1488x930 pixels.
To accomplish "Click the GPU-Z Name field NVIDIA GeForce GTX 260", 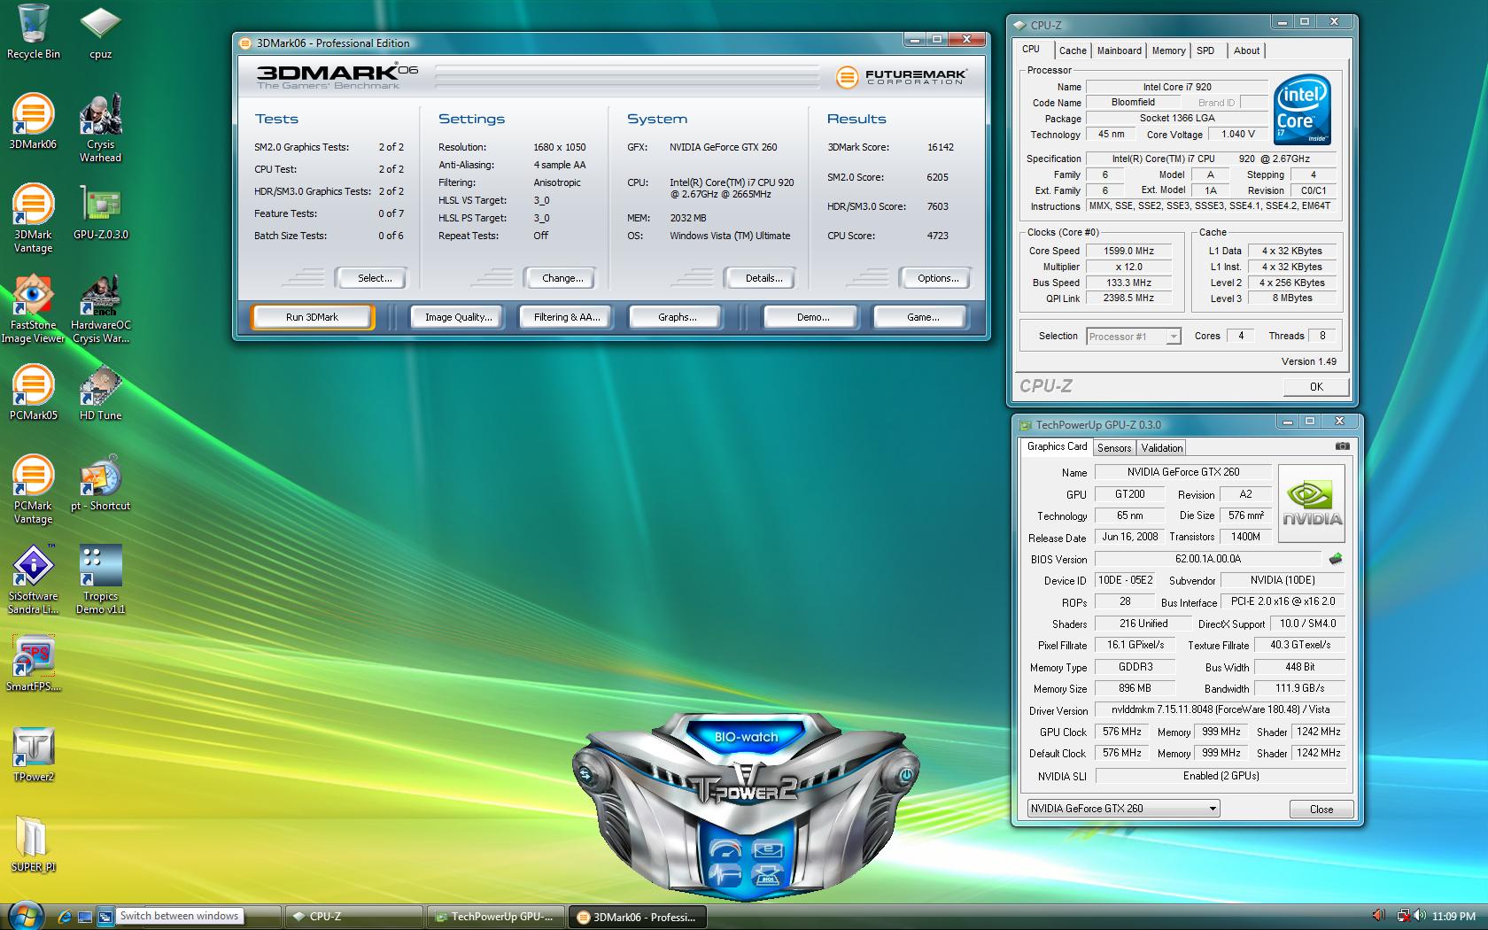I will click(x=1183, y=472).
